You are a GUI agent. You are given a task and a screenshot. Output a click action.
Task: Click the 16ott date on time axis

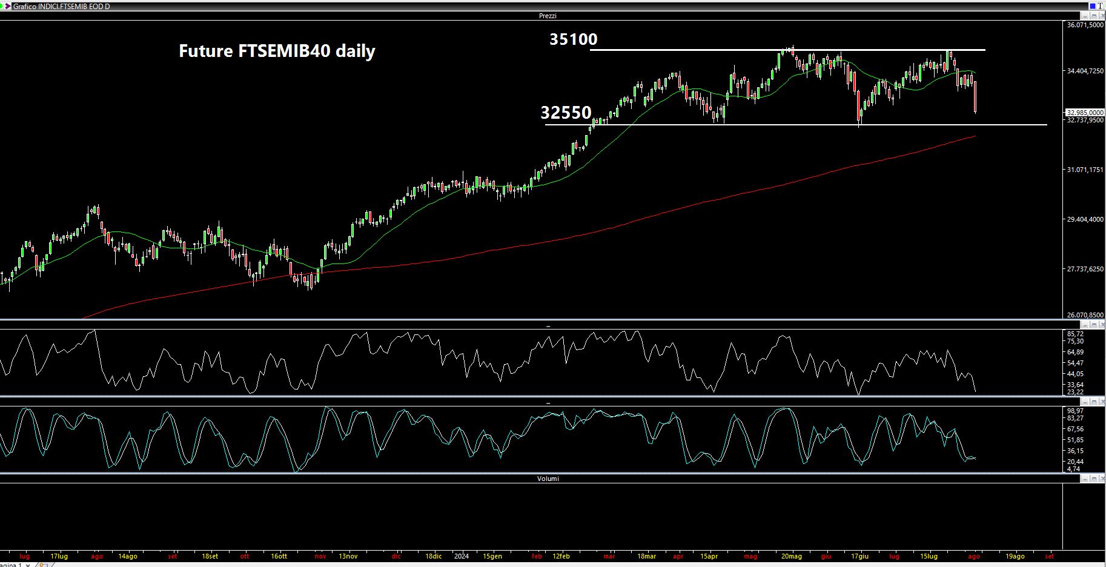(279, 556)
